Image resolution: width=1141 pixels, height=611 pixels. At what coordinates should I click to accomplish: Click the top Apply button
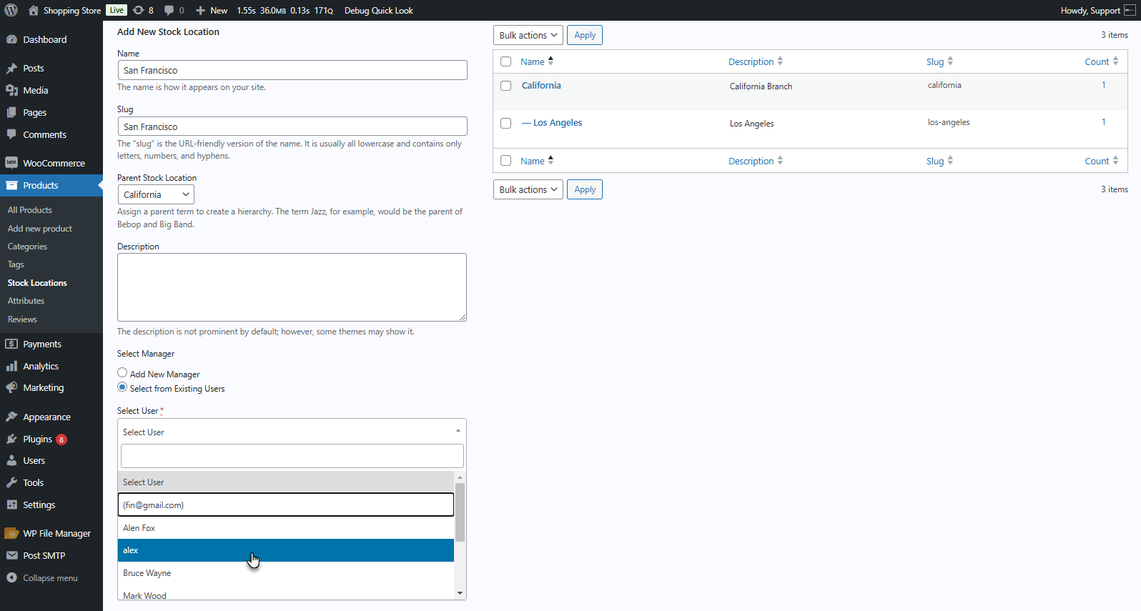[585, 35]
